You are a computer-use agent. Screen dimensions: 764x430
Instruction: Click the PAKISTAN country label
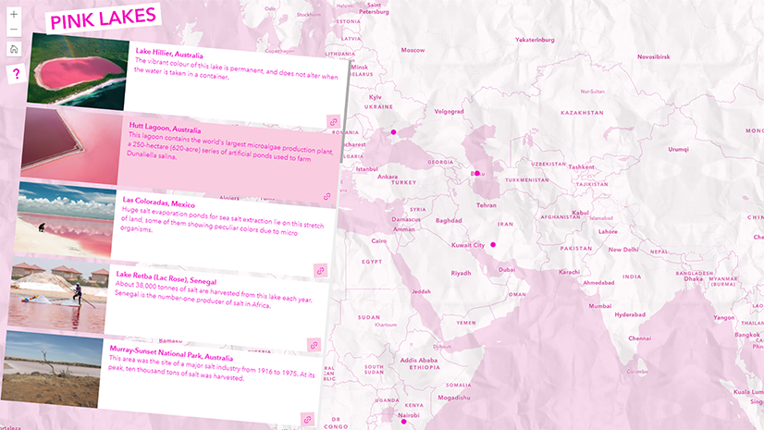tap(576, 249)
